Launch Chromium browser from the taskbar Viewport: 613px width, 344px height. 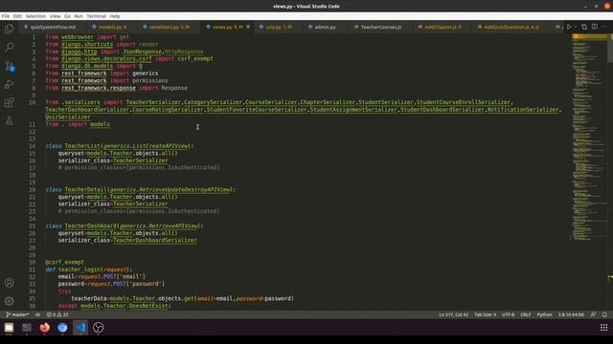click(x=62, y=328)
